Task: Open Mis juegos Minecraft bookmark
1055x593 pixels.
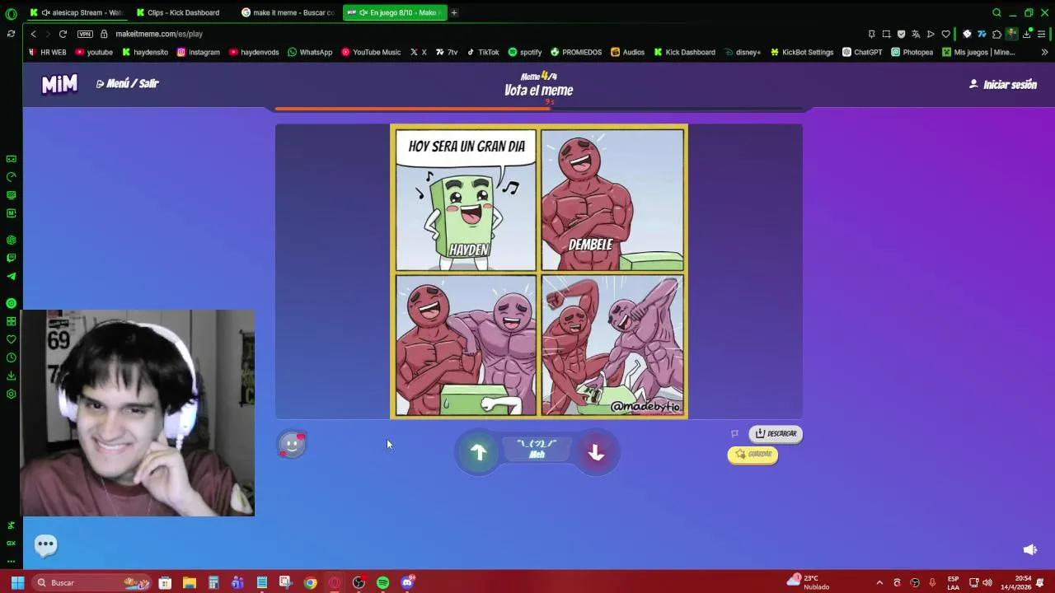Action: click(x=978, y=52)
